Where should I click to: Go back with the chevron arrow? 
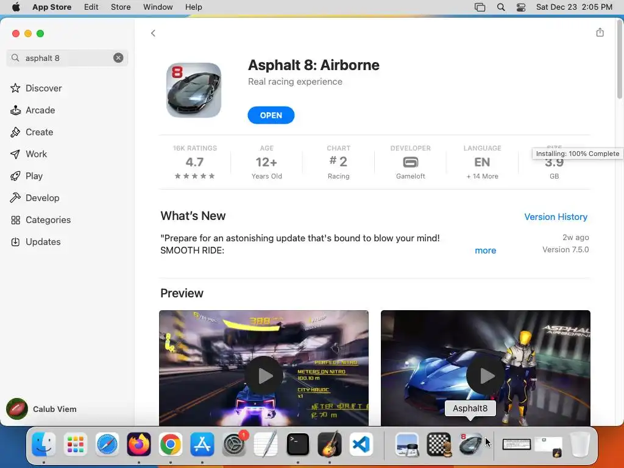[153, 34]
